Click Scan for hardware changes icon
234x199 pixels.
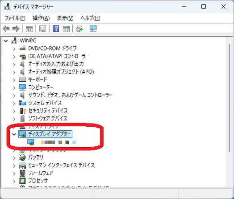tap(93, 29)
